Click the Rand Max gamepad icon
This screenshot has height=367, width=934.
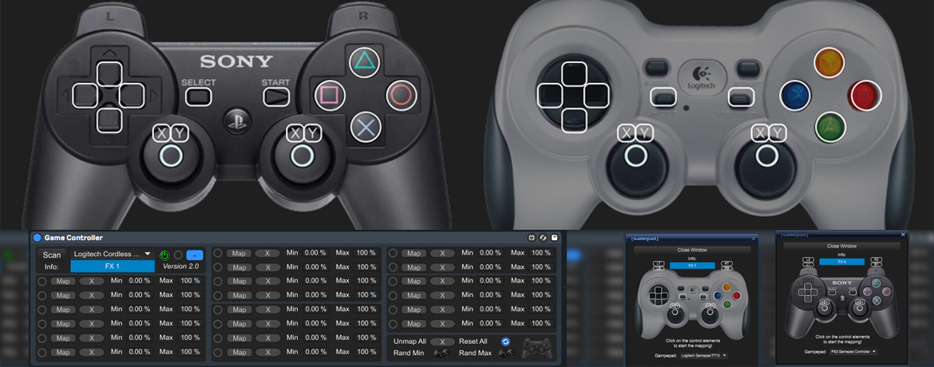506,353
